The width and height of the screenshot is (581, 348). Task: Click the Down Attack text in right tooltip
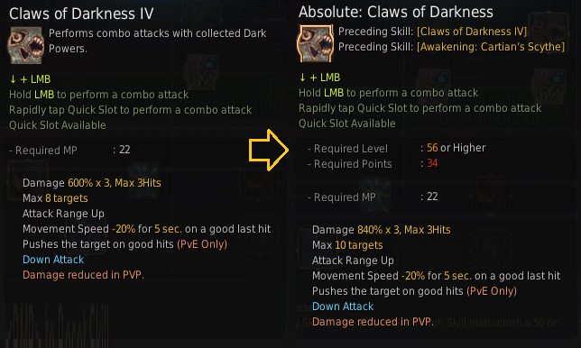click(343, 307)
